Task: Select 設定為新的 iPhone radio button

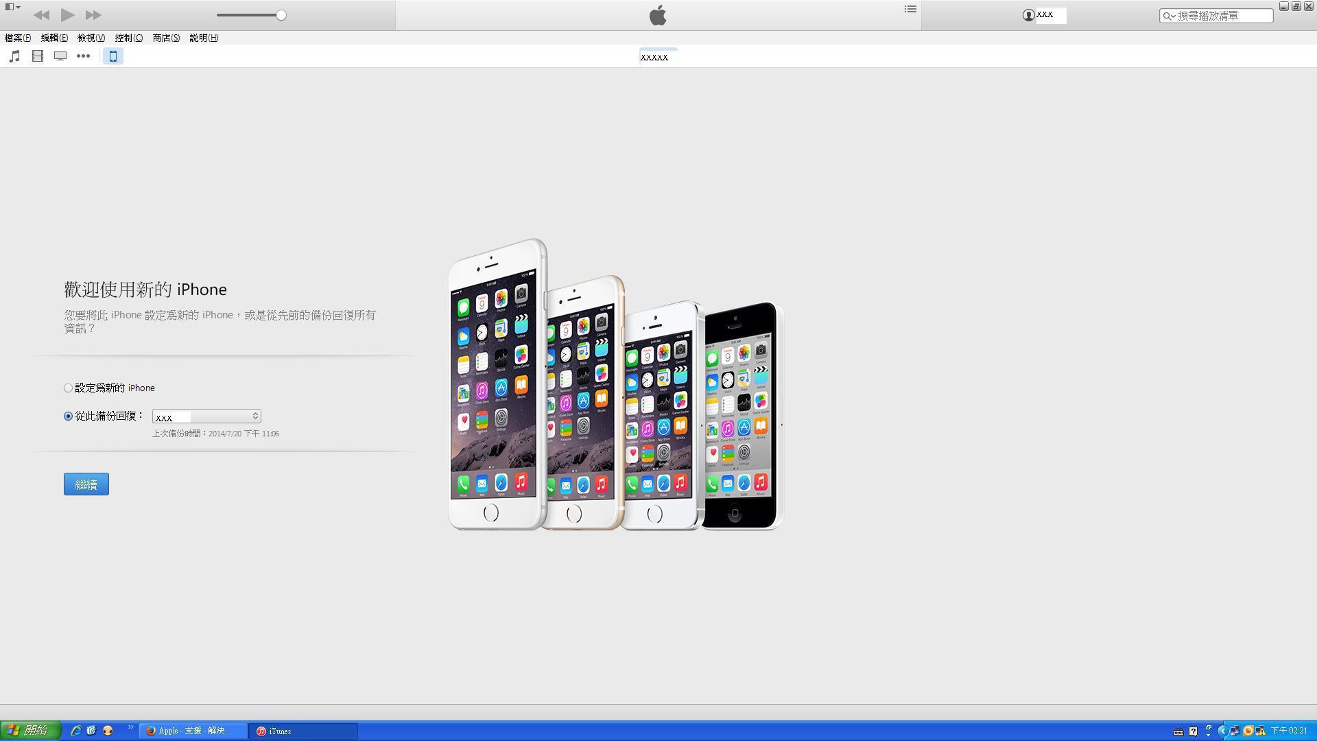Action: click(68, 388)
